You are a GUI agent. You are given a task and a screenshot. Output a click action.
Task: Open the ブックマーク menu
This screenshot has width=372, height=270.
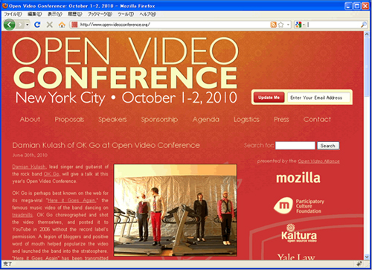point(100,14)
